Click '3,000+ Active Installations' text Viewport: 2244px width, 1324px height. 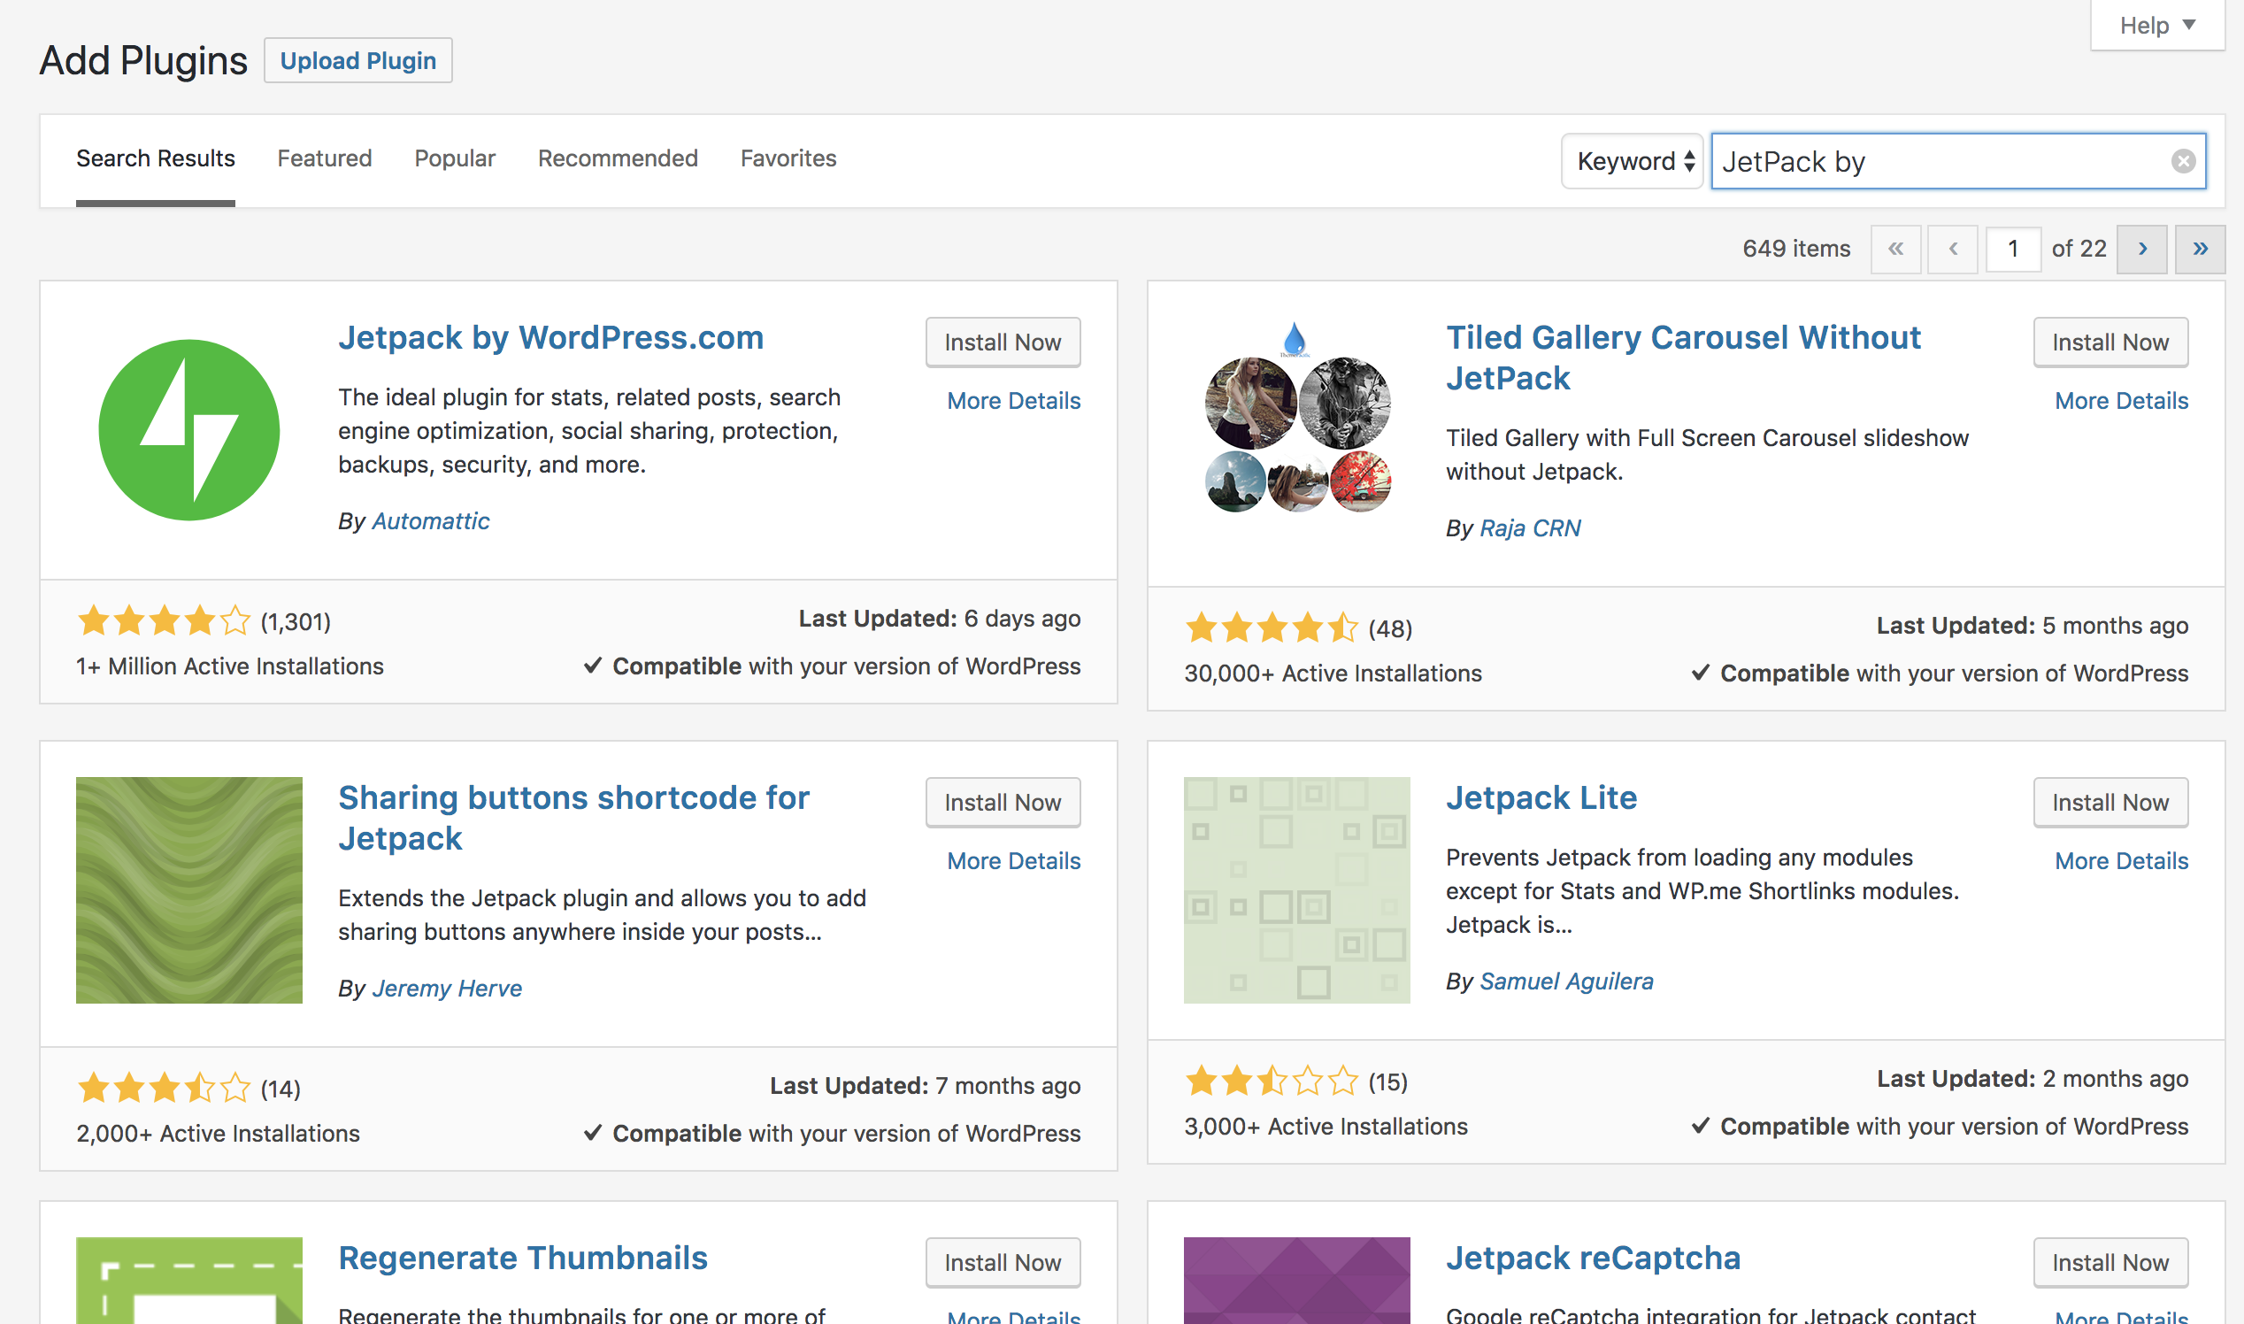click(1326, 1127)
